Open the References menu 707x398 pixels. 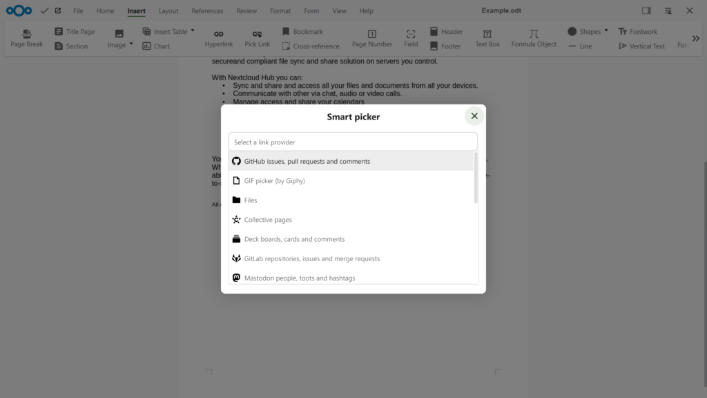(x=207, y=10)
